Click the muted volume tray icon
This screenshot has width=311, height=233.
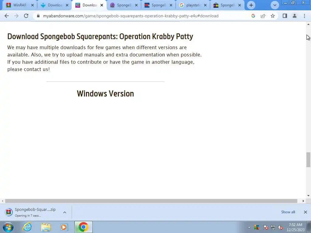tap(280, 228)
